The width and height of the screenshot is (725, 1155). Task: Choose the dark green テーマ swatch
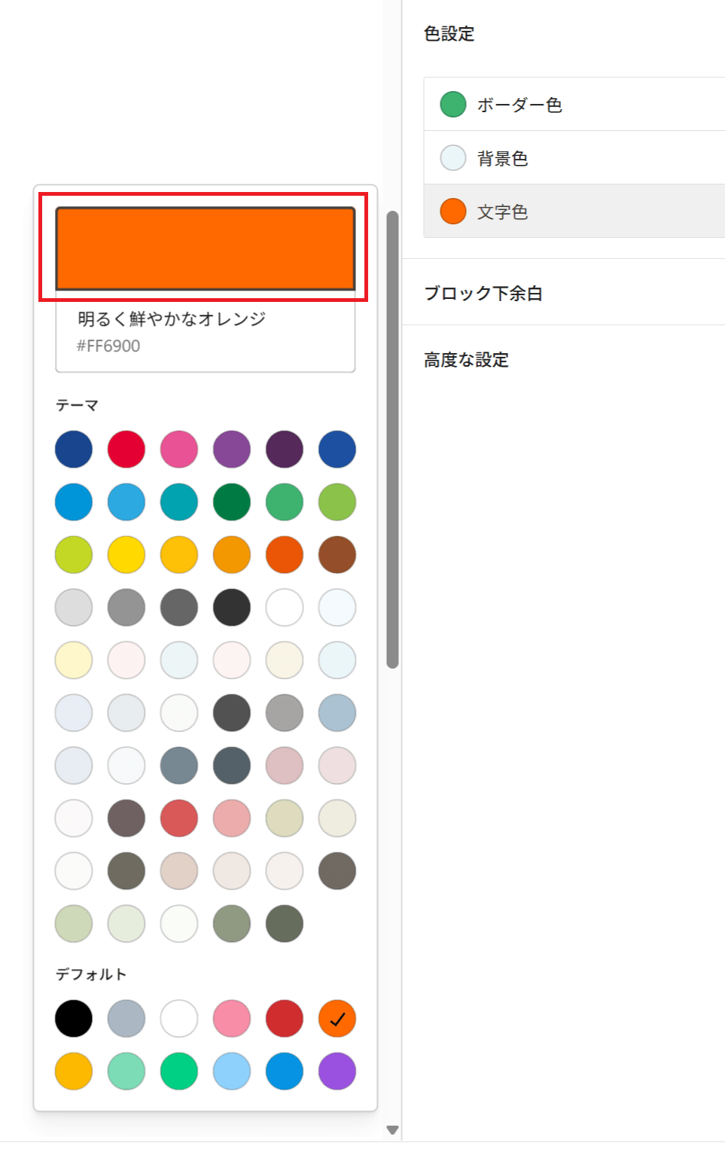click(232, 502)
